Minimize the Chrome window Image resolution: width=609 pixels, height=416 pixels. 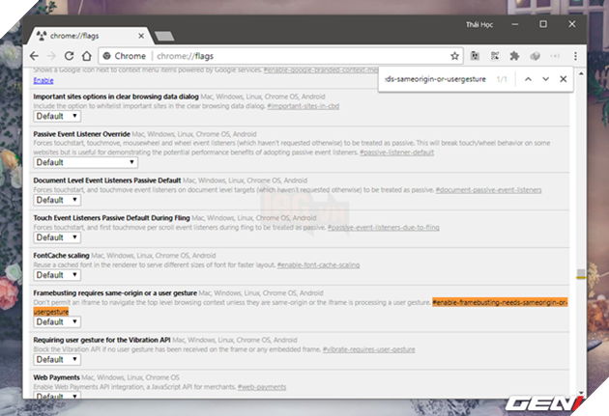coord(515,24)
